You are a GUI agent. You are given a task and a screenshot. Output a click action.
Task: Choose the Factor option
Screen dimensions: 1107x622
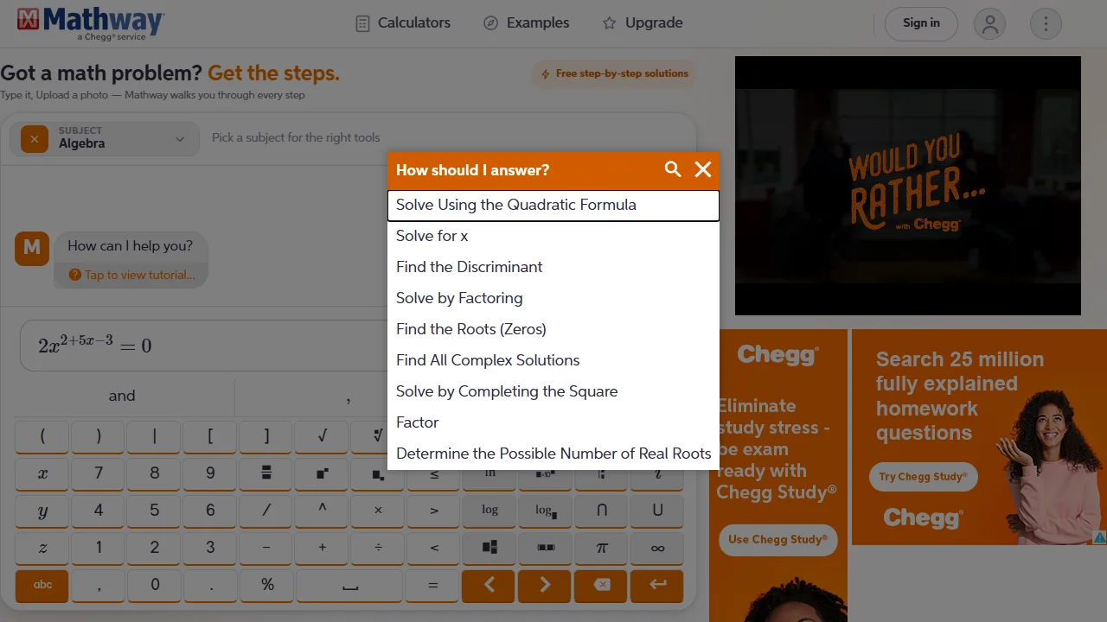point(553,422)
